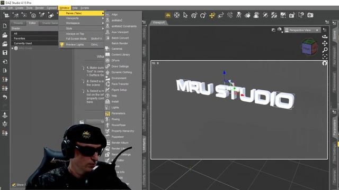The height and width of the screenshot is (190, 339).
Task: Open the Help menu
Action: pos(75,8)
